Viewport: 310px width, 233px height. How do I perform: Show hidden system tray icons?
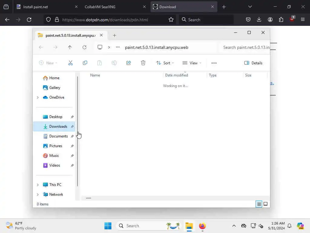point(234,226)
